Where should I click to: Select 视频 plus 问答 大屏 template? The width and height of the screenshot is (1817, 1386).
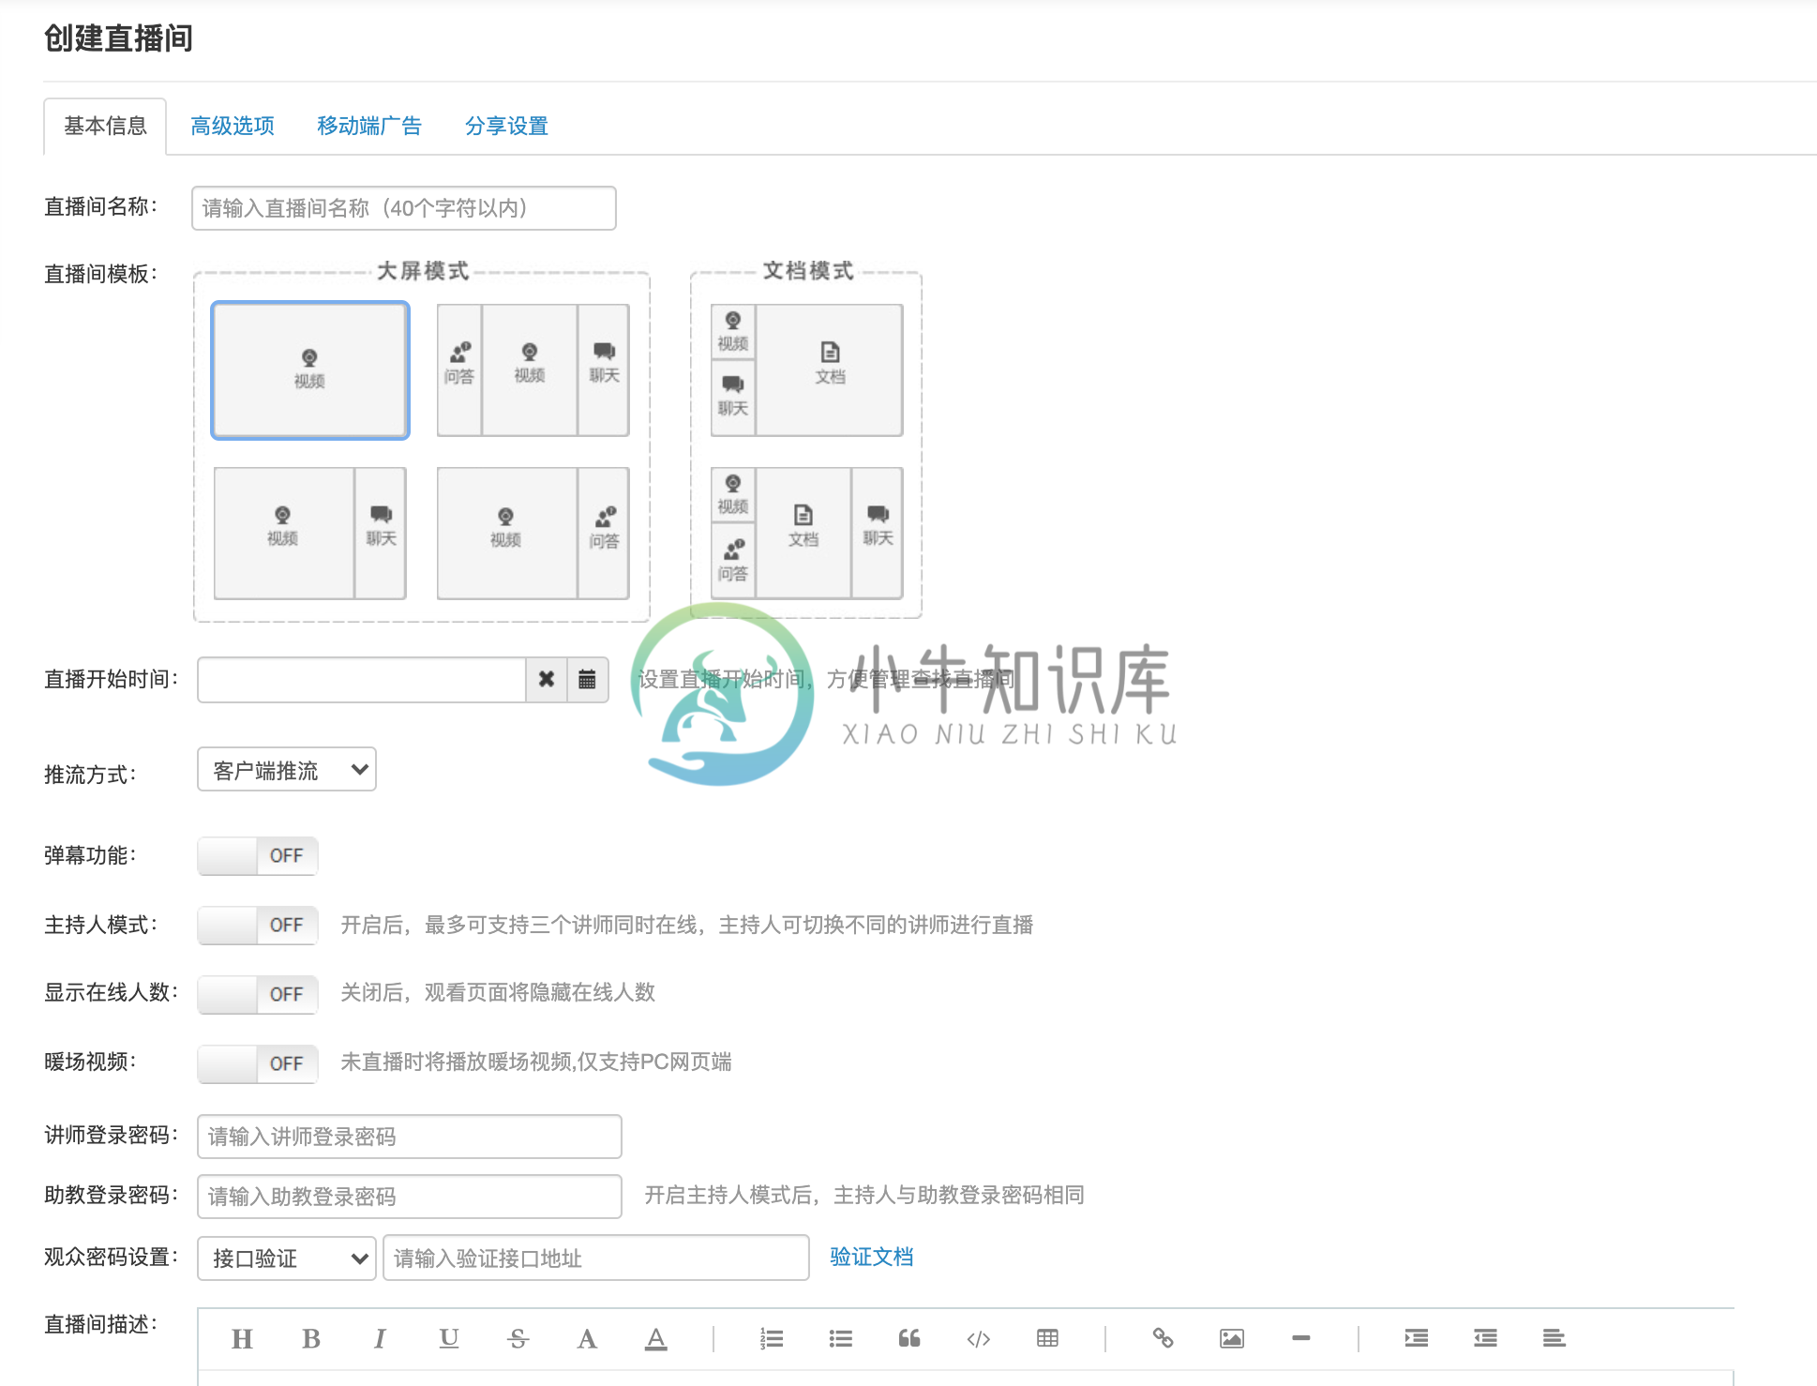533,534
